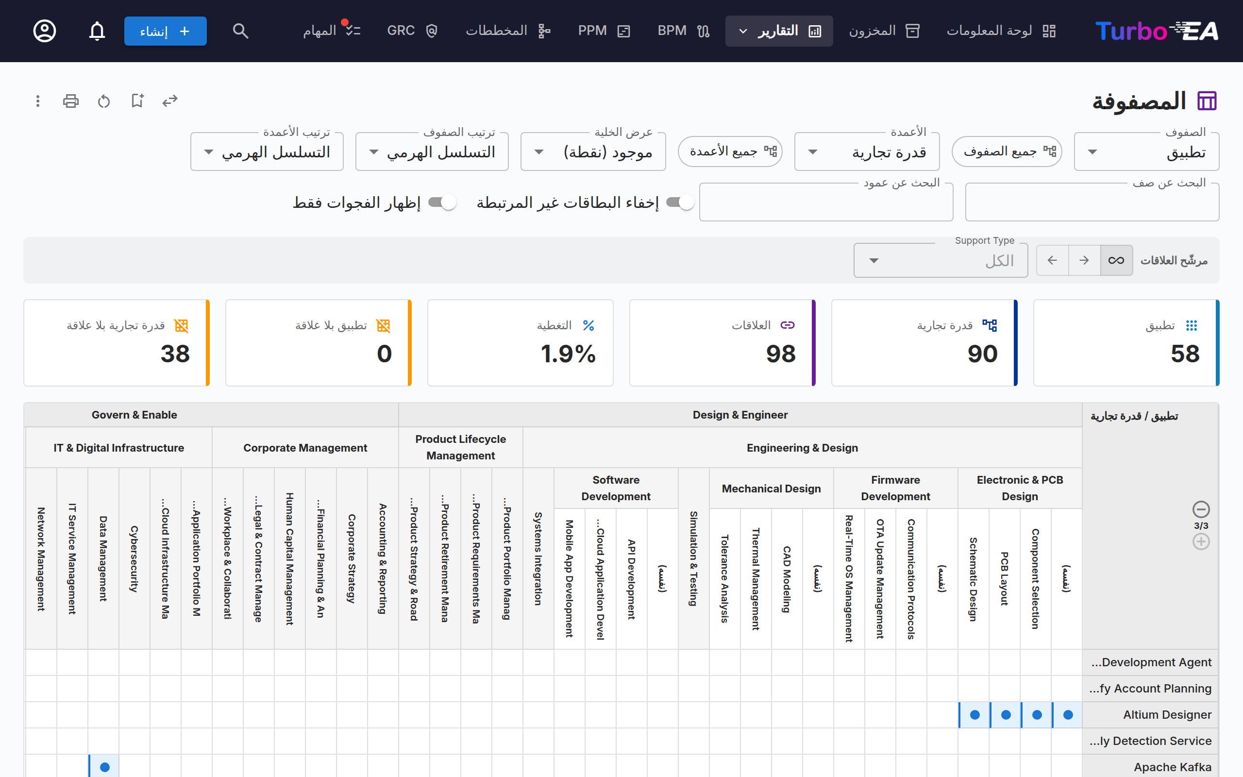The height and width of the screenshot is (777, 1243).
Task: Toggle إخفاء البطاقات غير المرتبطة switch
Action: 680,203
